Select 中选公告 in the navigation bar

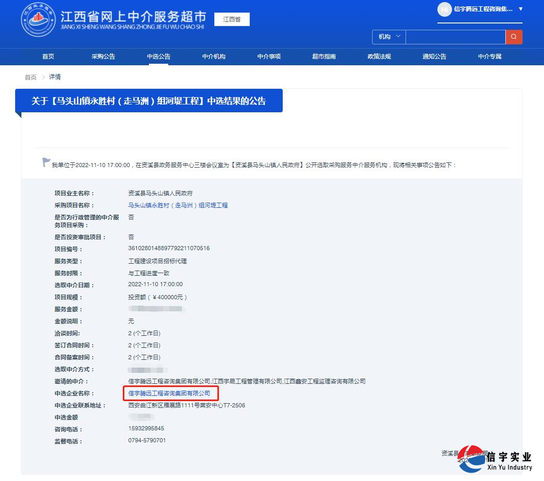coord(158,56)
